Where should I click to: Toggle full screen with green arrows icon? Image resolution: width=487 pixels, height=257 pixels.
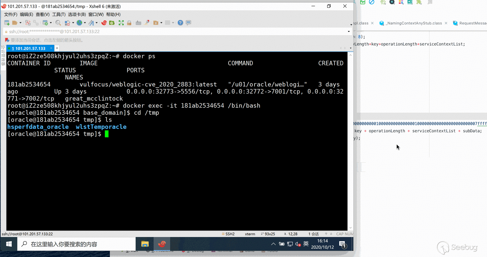pyautogui.click(x=121, y=23)
